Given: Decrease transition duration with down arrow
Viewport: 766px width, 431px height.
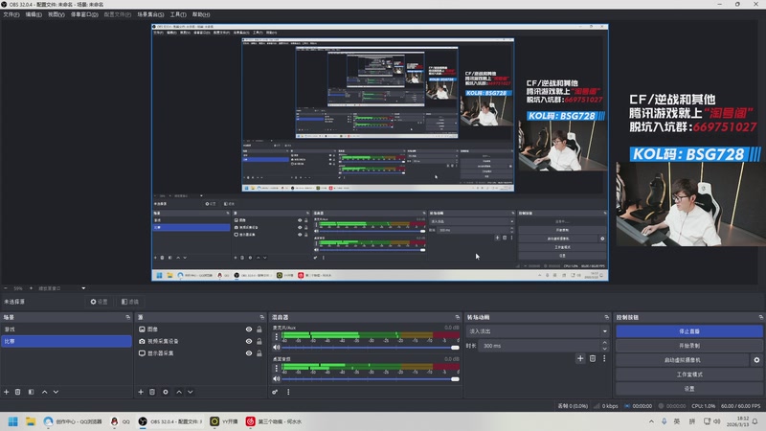Looking at the screenshot, I should click(605, 349).
